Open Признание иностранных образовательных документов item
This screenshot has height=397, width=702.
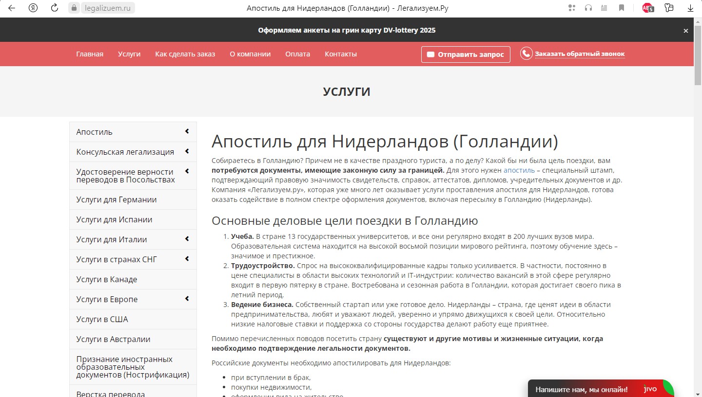(133, 367)
